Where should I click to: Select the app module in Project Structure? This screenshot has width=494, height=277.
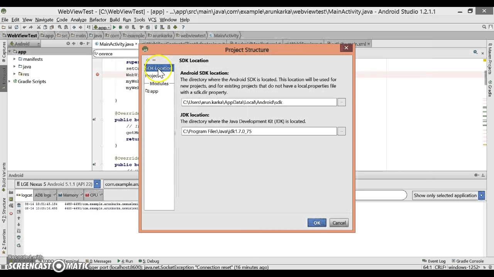point(152,91)
